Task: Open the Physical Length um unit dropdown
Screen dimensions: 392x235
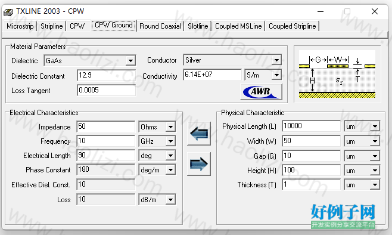Action: click(x=375, y=126)
